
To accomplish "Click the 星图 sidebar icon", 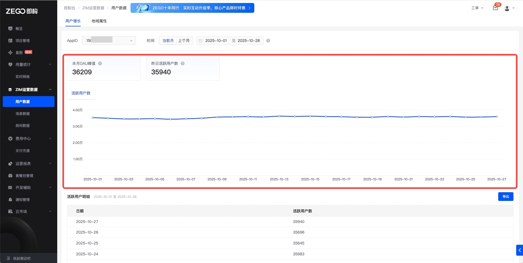I will (10, 53).
